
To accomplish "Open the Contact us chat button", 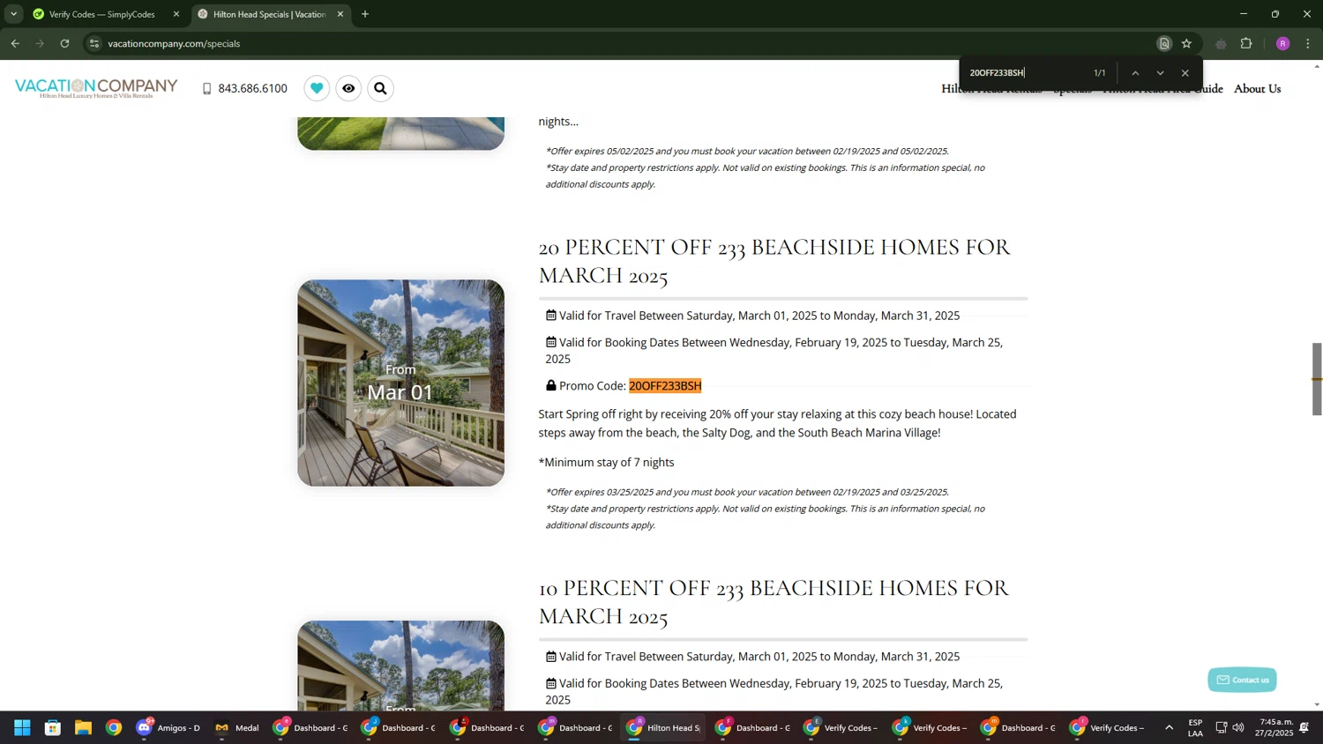I will [1242, 680].
